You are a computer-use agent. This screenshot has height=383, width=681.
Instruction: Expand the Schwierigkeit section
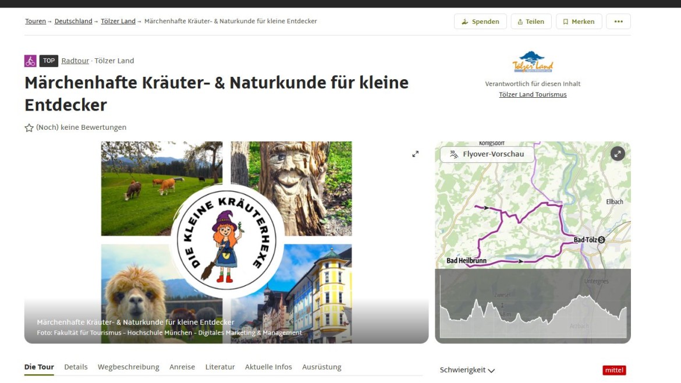pos(467,370)
